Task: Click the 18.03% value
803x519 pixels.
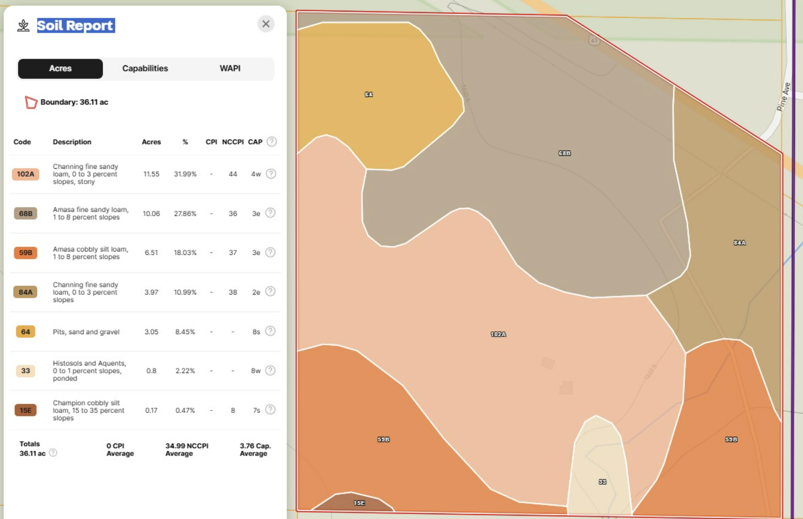Action: 185,253
